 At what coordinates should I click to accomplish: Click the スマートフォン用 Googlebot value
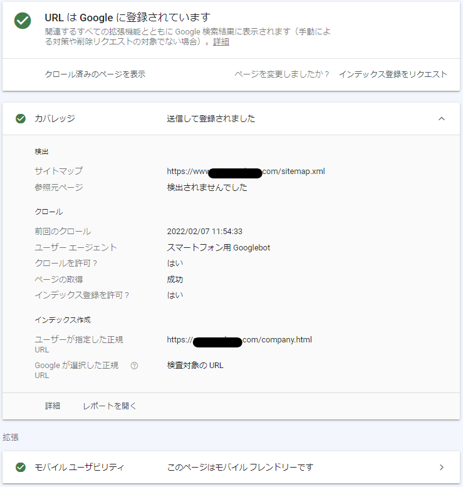pyautogui.click(x=219, y=247)
